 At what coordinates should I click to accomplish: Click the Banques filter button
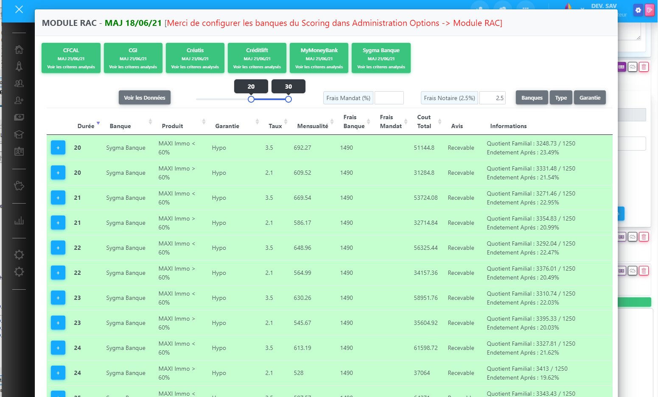click(532, 98)
